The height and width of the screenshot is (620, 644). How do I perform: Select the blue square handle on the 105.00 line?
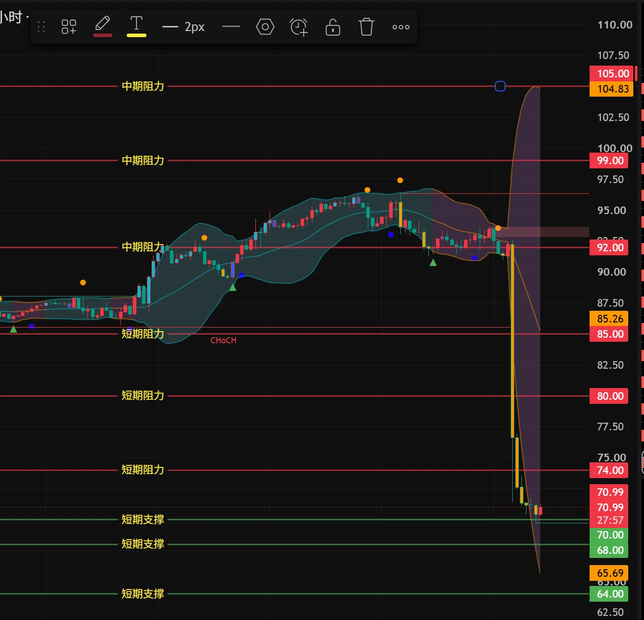click(500, 86)
